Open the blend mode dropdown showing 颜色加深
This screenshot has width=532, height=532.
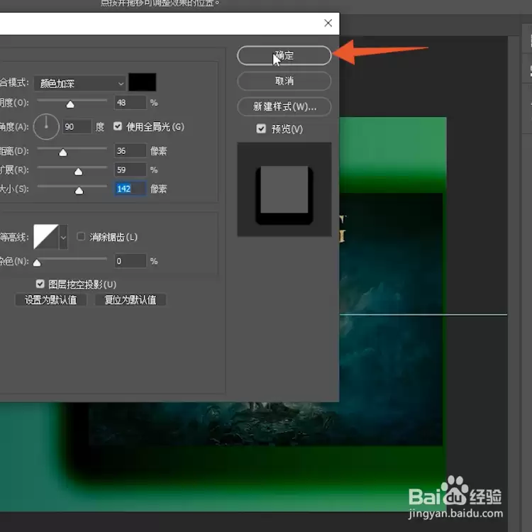tap(80, 84)
